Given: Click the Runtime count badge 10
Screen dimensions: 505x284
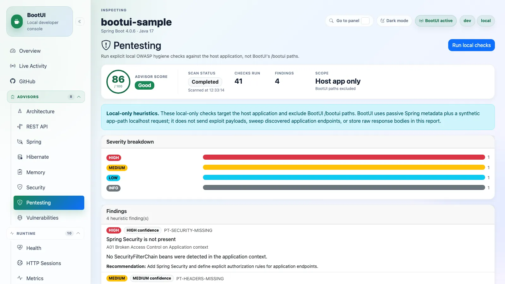Looking at the screenshot, I should 69,233.
